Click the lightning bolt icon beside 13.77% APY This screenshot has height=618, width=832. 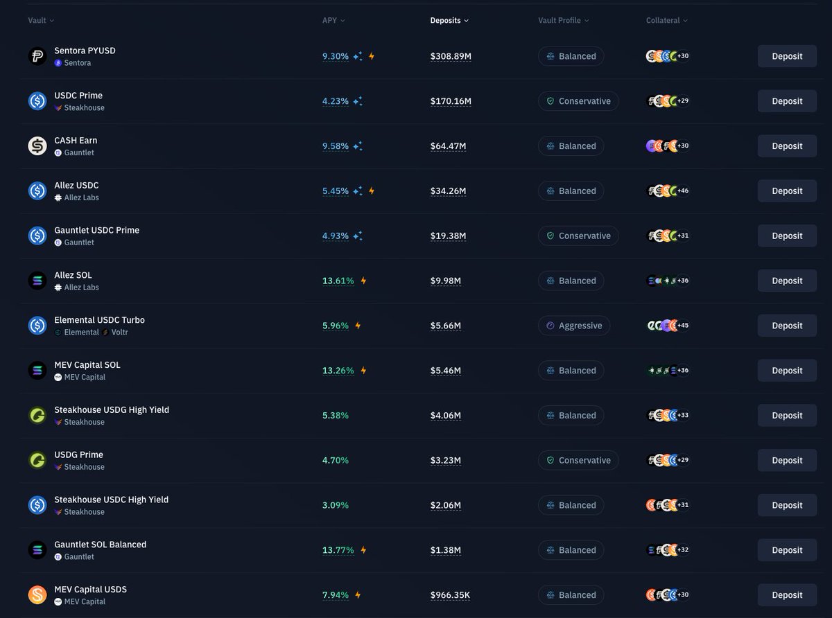click(x=363, y=550)
